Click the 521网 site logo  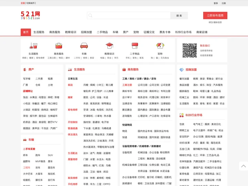point(30,15)
